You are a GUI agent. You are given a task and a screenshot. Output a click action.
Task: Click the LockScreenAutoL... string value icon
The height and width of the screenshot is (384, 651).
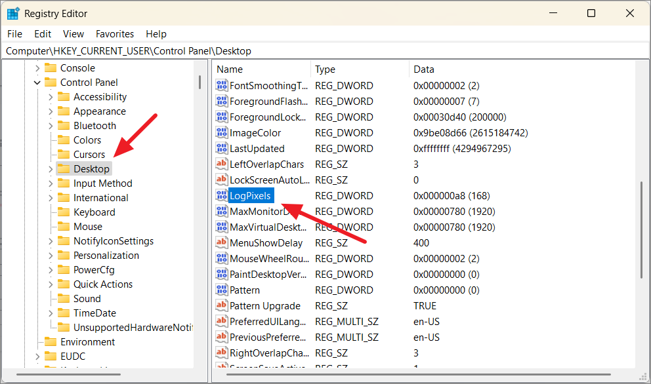222,180
